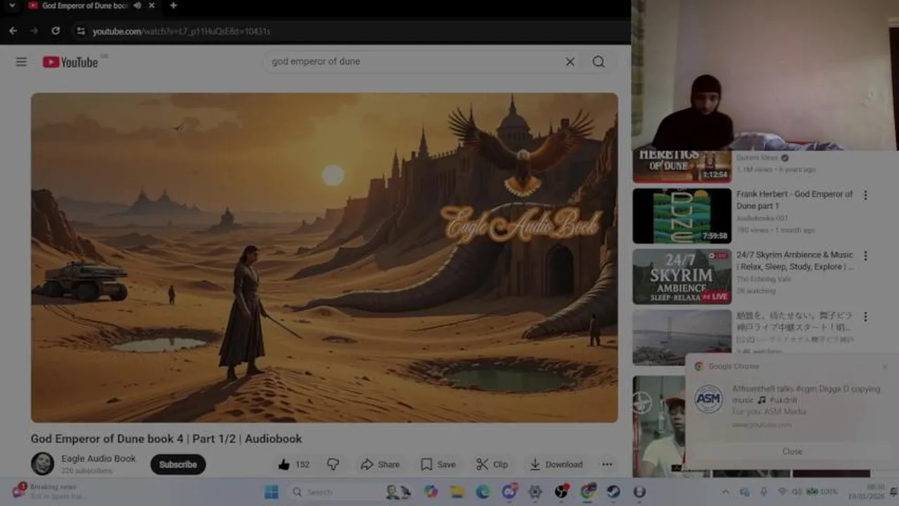
Task: Open options for Skyrim Ambience video
Action: point(865,256)
